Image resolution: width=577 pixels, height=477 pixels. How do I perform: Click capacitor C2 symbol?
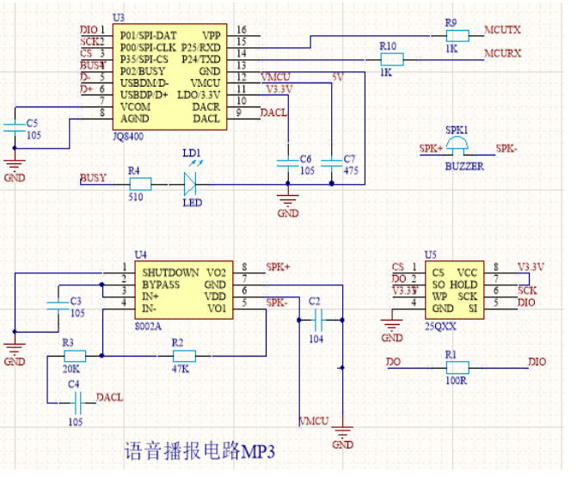click(319, 320)
